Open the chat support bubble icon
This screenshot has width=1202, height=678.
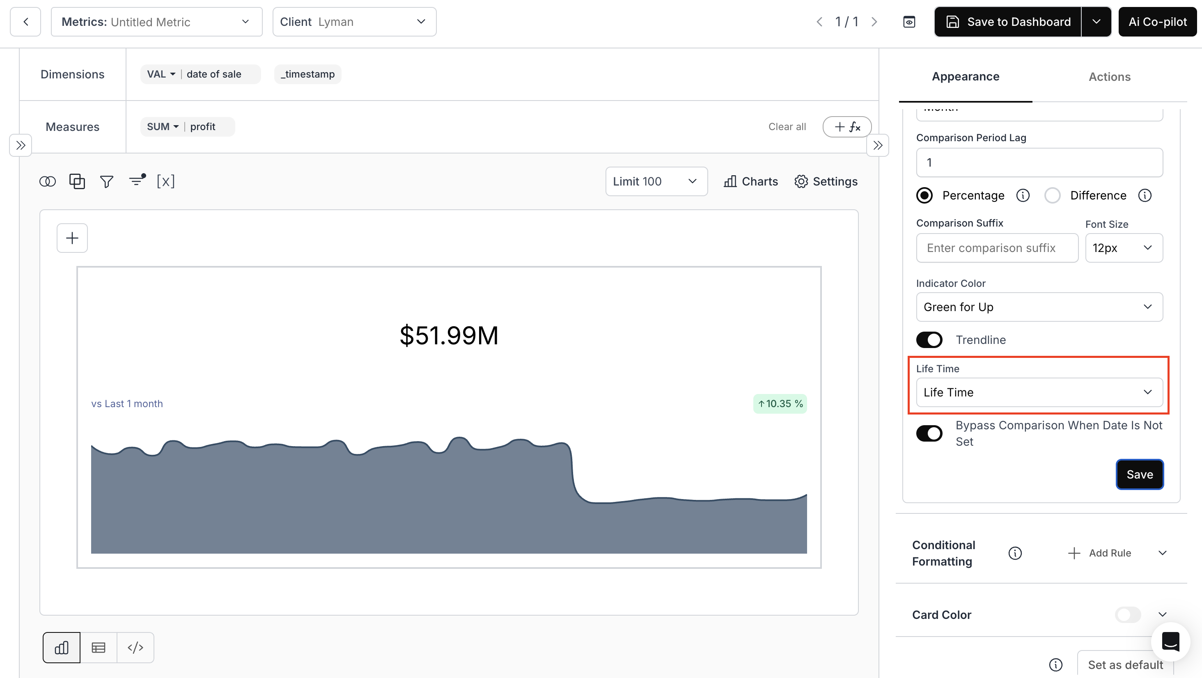pos(1170,641)
